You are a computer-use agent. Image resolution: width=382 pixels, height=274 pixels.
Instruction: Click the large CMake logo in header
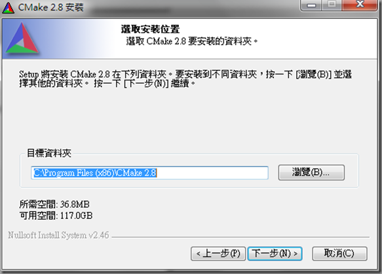22,38
